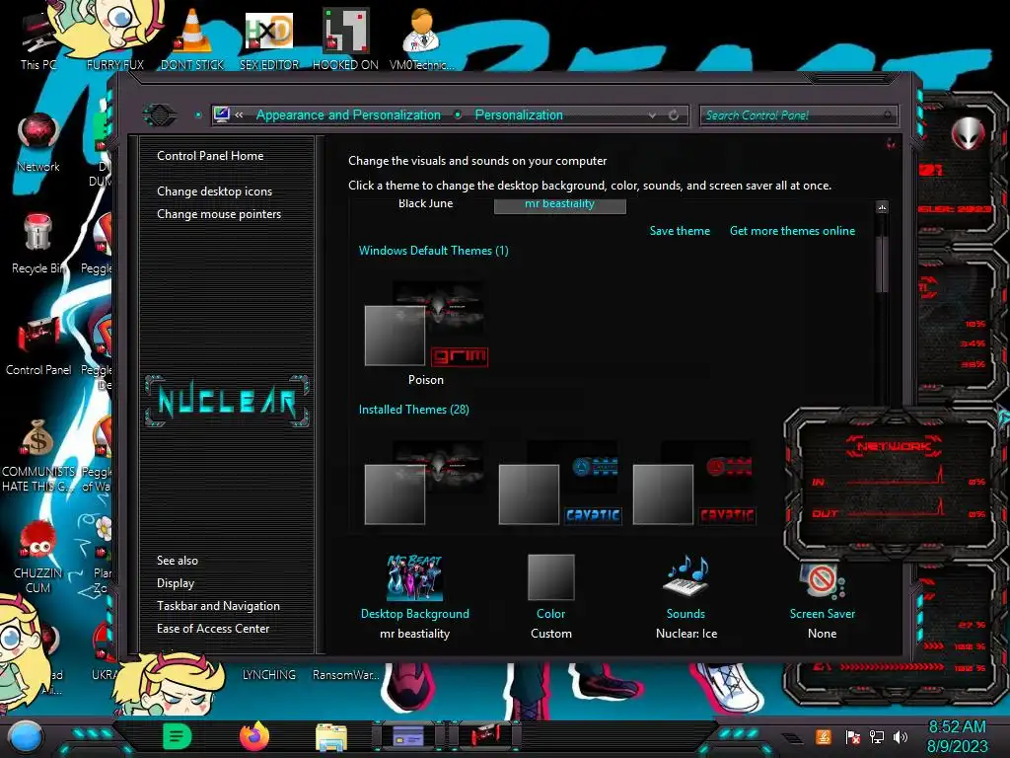The width and height of the screenshot is (1010, 758).
Task: Click the refresh icon in address bar
Action: [674, 114]
